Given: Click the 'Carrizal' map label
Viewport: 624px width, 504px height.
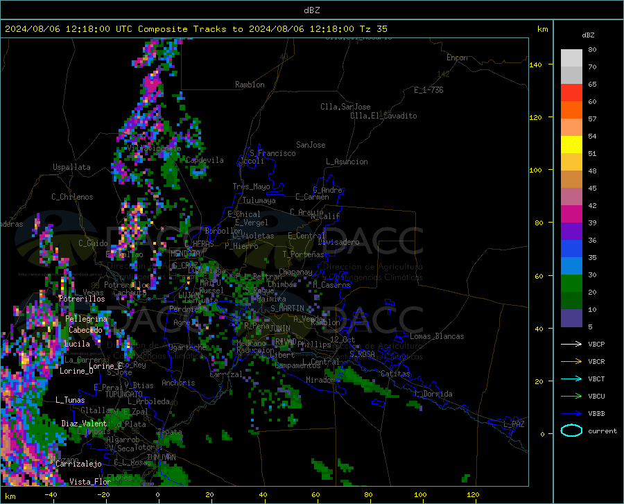Looking at the screenshot, I should pos(225,374).
